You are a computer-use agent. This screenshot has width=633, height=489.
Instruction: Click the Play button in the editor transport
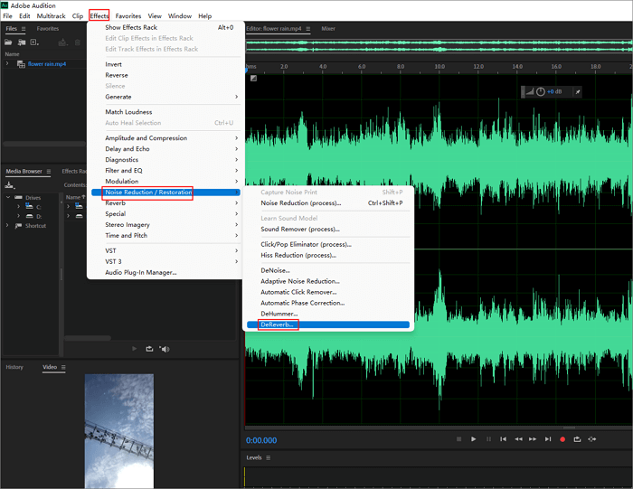pos(473,439)
